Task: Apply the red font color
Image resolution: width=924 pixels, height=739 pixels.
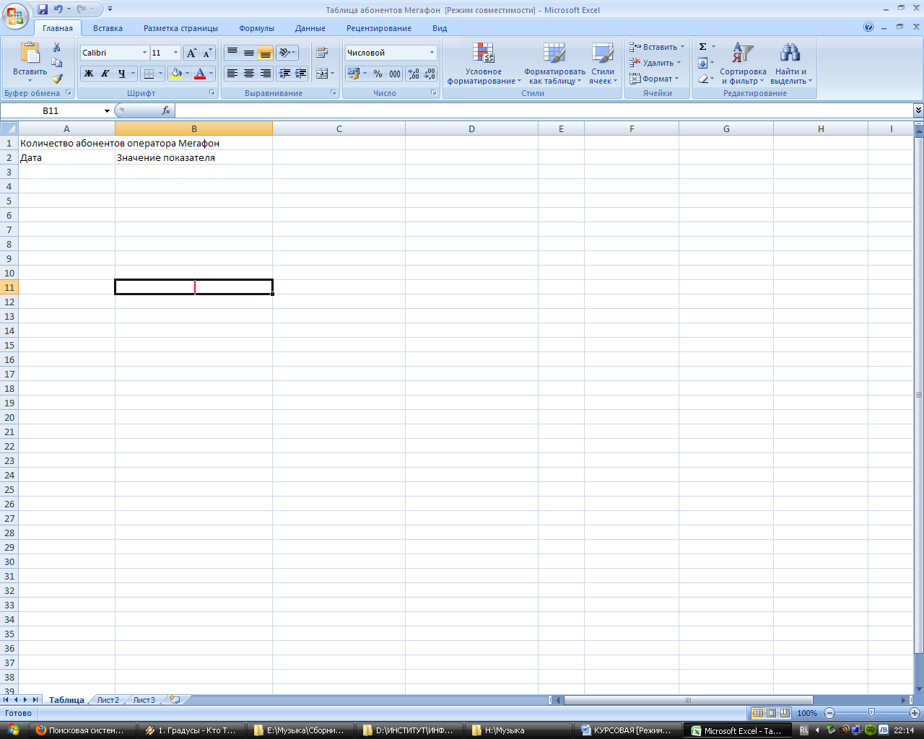Action: point(201,74)
